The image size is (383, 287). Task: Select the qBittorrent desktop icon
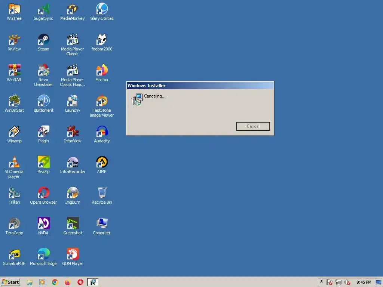click(43, 104)
